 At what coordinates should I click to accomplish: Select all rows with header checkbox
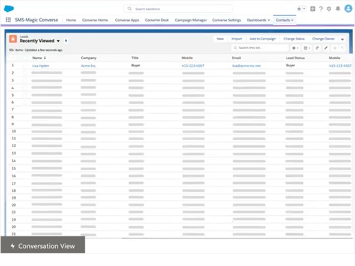(x=25, y=58)
